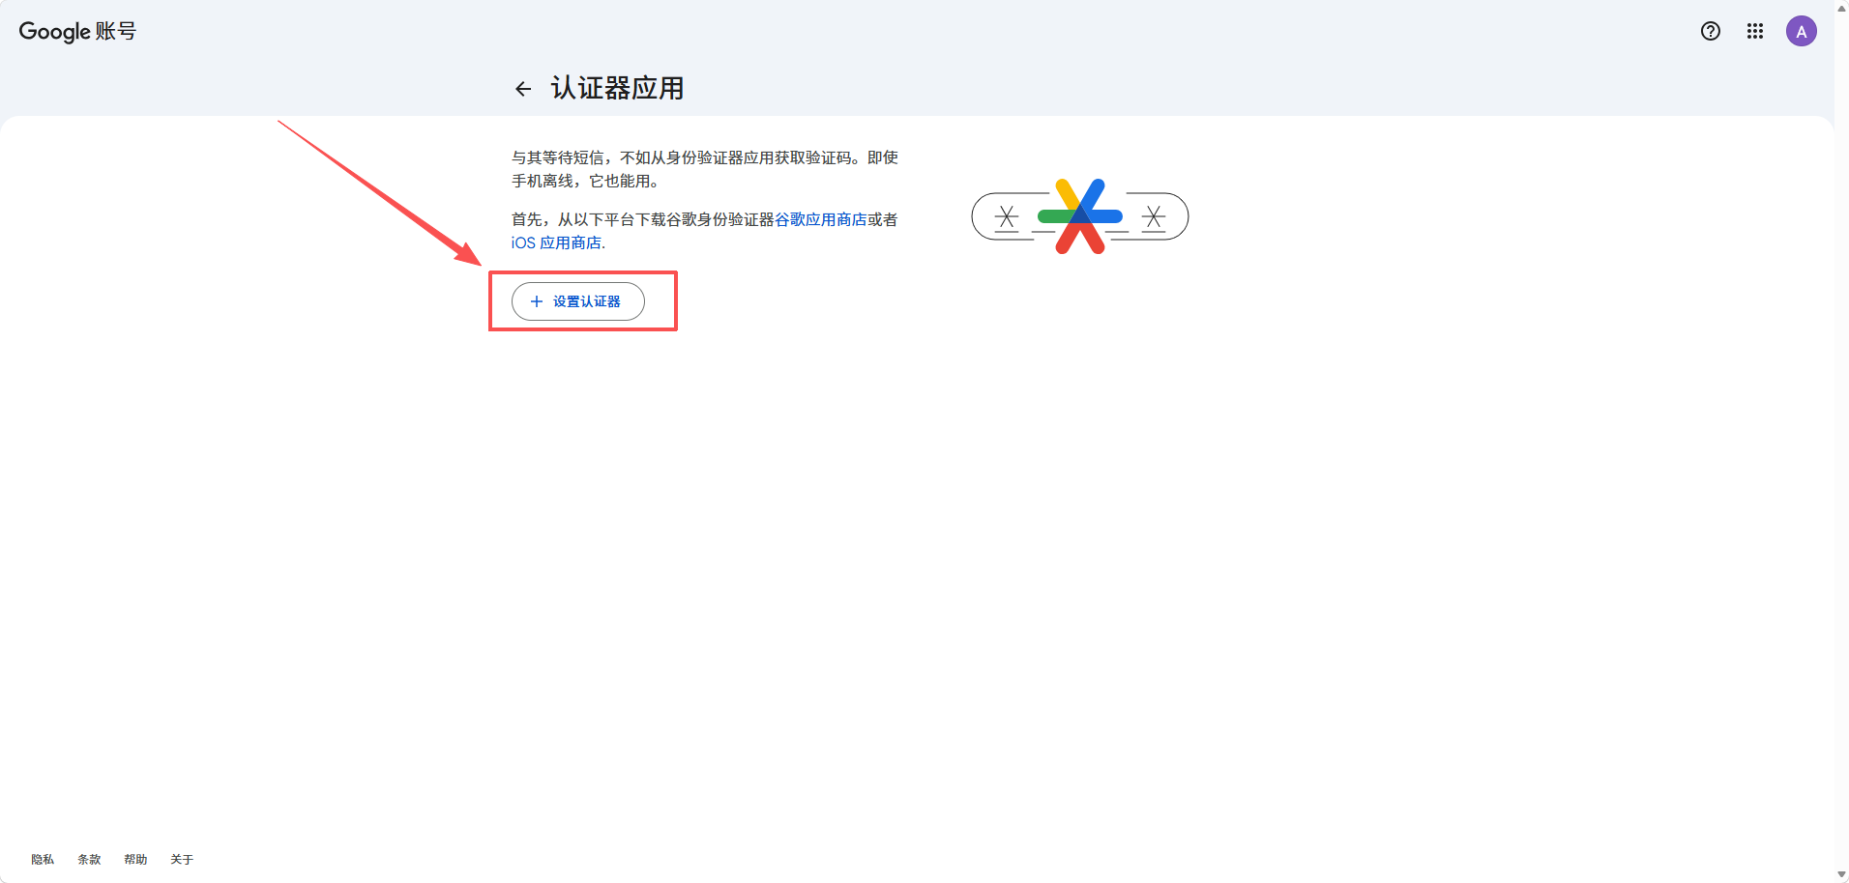Open the account avatar labeled A
Screen dimensions: 1849x883
point(1801,31)
